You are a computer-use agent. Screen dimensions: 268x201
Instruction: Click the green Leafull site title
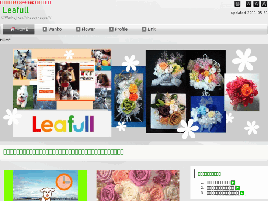point(16,10)
